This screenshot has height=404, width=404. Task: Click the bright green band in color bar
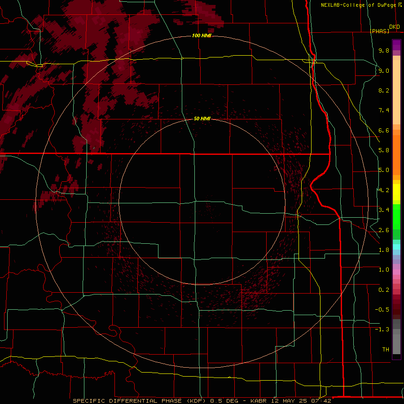coord(396,217)
